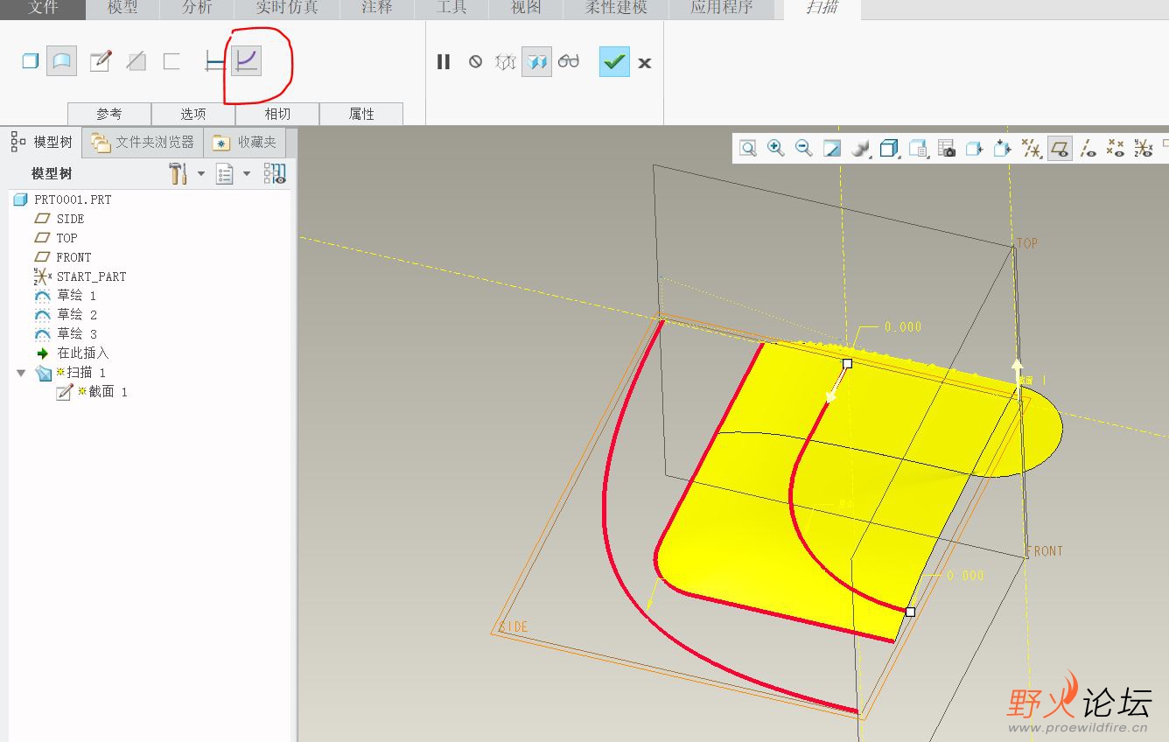The height and width of the screenshot is (742, 1169).
Task: Select the surface sweep option
Action: pyautogui.click(x=61, y=61)
